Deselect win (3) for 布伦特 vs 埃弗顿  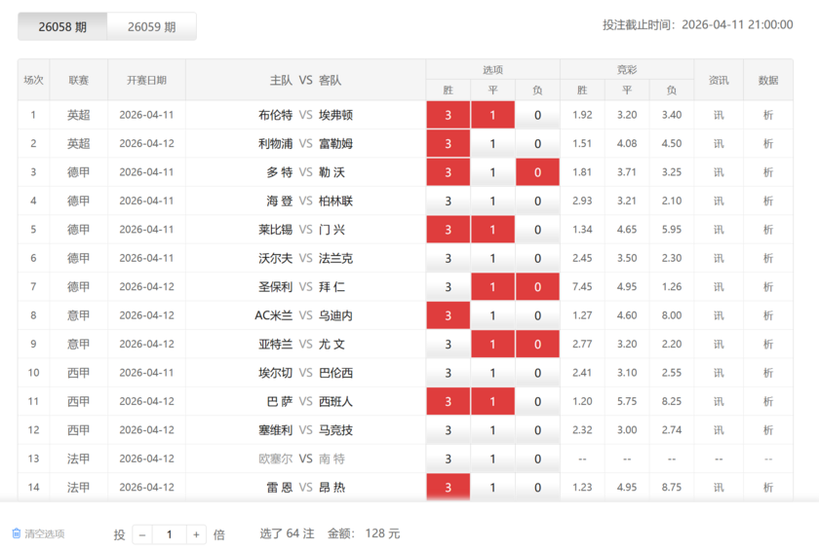coord(448,115)
